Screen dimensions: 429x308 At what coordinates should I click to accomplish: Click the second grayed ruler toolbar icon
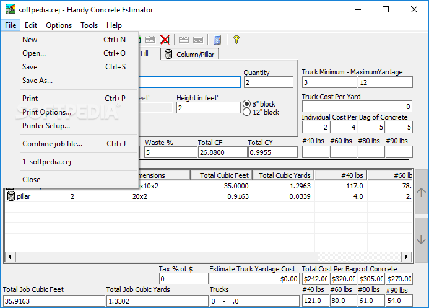pyautogui.click(x=198, y=40)
